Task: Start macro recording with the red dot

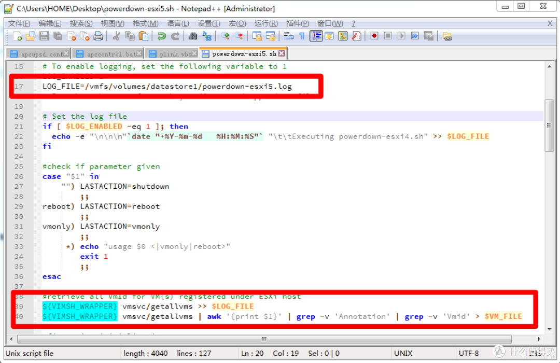Action: point(374,36)
